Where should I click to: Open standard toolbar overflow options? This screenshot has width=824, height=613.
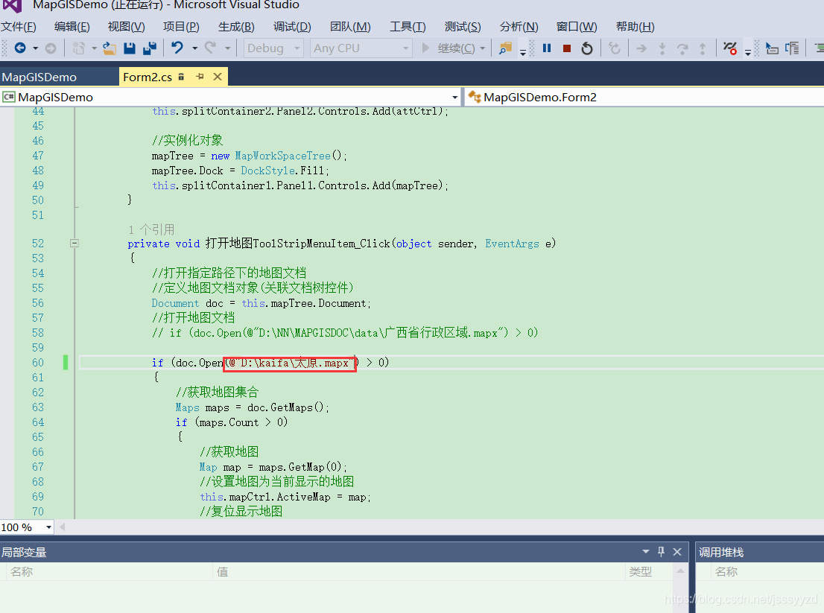click(523, 52)
